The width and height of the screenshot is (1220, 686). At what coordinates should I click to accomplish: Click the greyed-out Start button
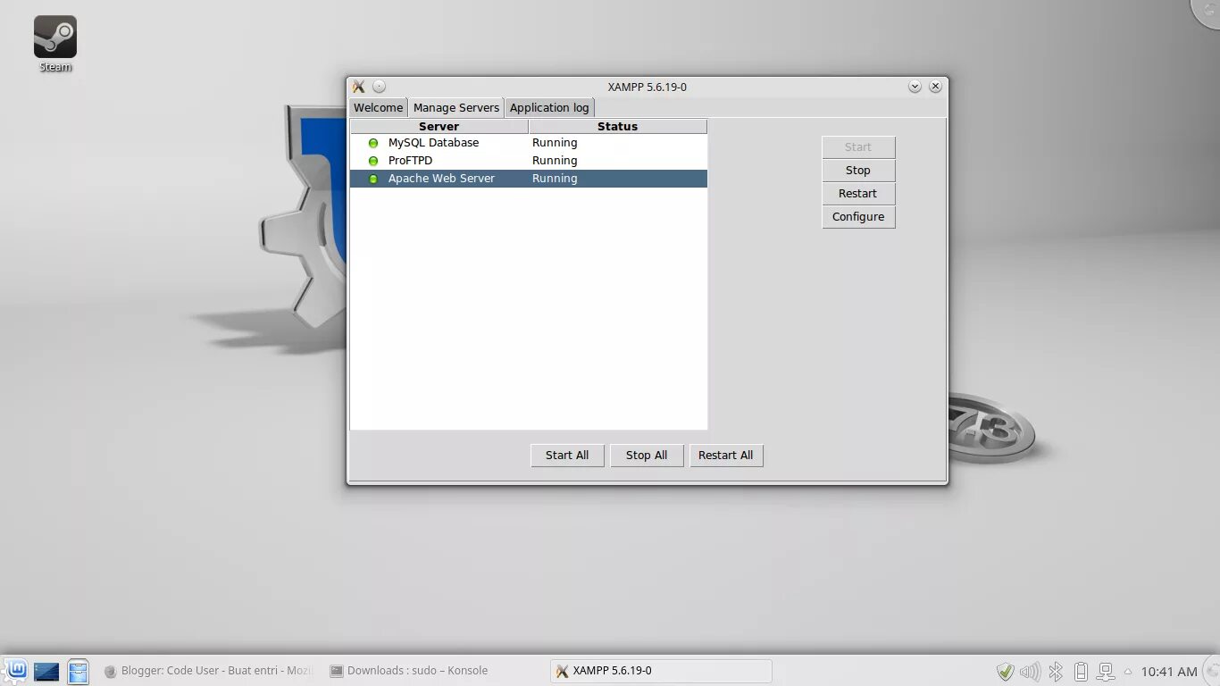858,147
